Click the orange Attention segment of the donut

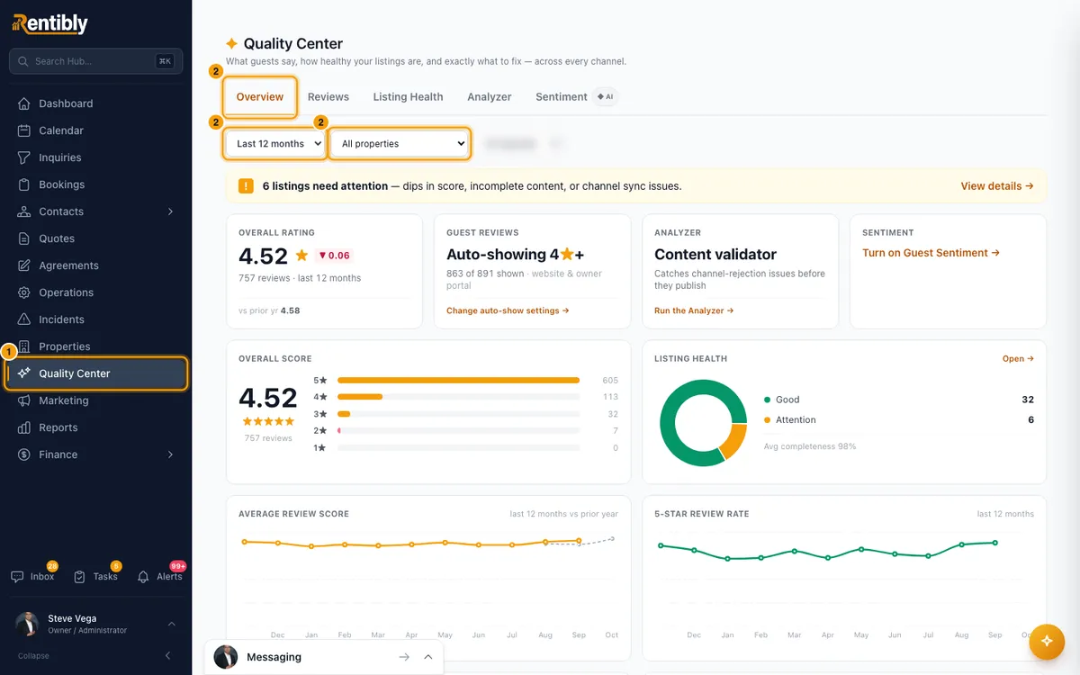tap(734, 441)
